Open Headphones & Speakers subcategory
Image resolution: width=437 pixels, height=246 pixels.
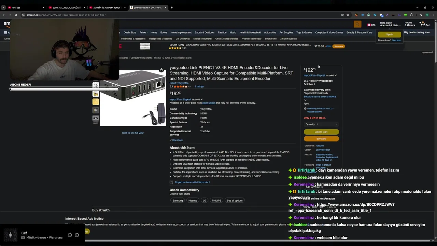(x=160, y=39)
